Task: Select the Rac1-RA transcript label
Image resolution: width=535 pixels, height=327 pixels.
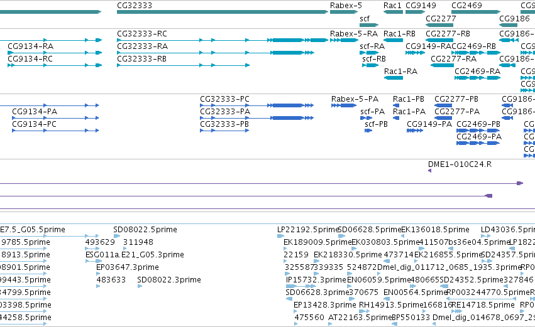Action: [x=400, y=72]
